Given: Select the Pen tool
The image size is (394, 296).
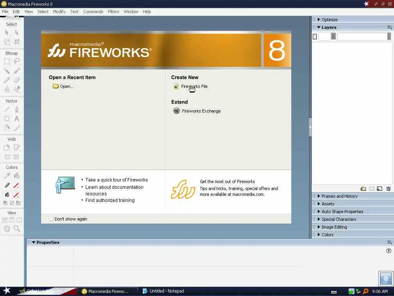Looking at the screenshot, I should [17, 109].
